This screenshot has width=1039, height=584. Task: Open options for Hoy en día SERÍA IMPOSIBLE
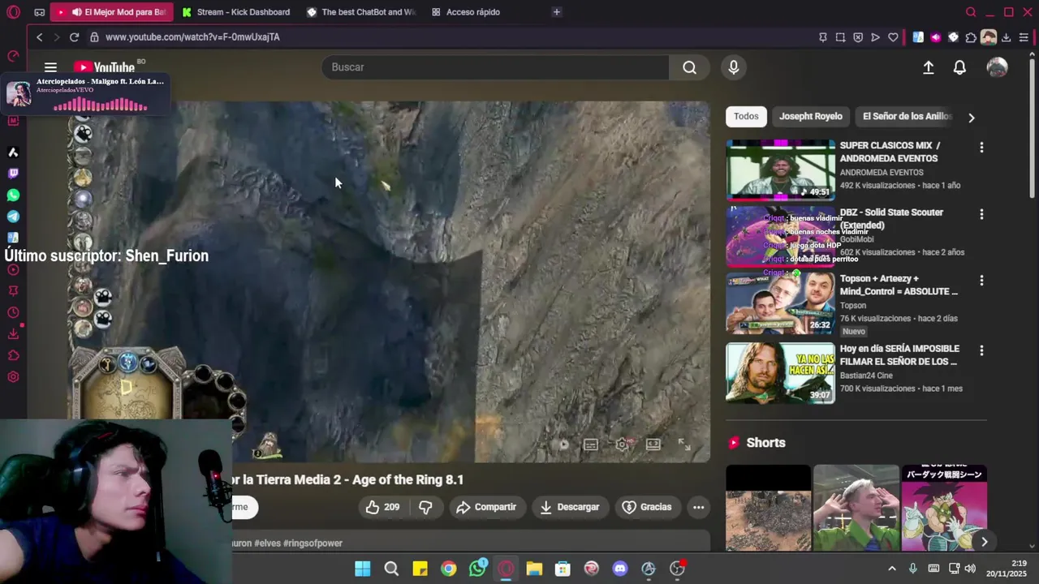pos(981,351)
